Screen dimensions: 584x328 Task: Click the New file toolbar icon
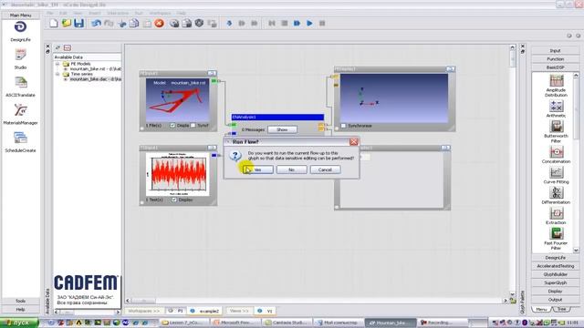pos(54,23)
